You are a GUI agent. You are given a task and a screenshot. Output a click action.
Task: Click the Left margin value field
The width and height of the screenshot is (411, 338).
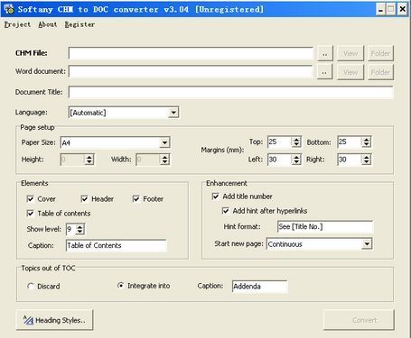280,160
